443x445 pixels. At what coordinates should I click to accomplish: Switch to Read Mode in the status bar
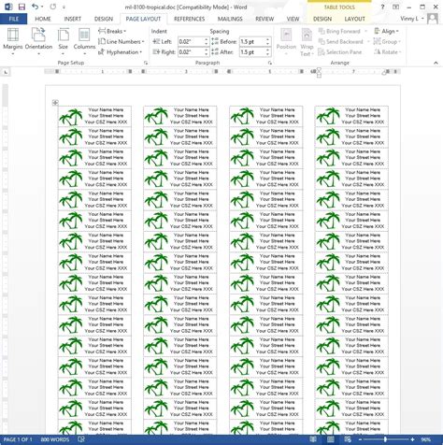(313, 439)
